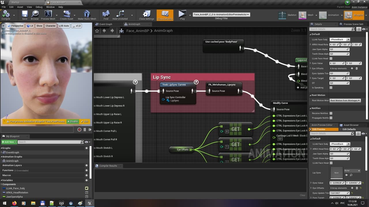Viewport: 369px width, 207px height.
Task: Click the record button under the viewport
Action: (x=79, y=130)
